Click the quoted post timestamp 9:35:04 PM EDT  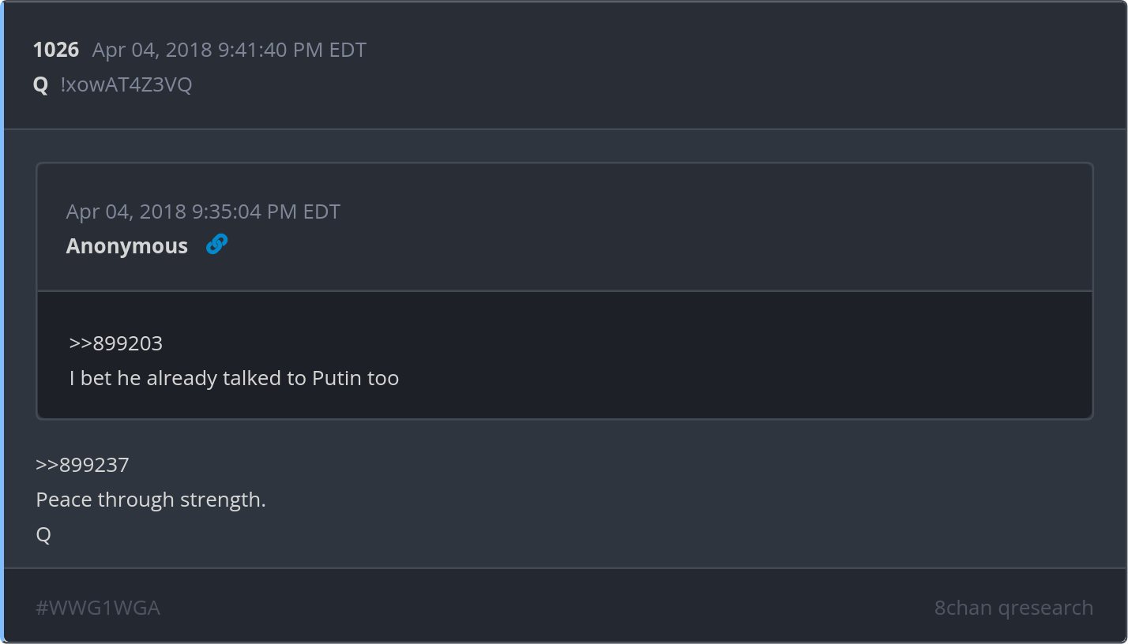(203, 212)
